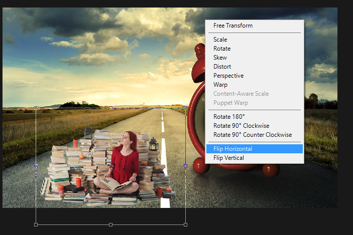Click the Warp menu item
Image resolution: width=353 pixels, height=235 pixels.
pos(220,85)
